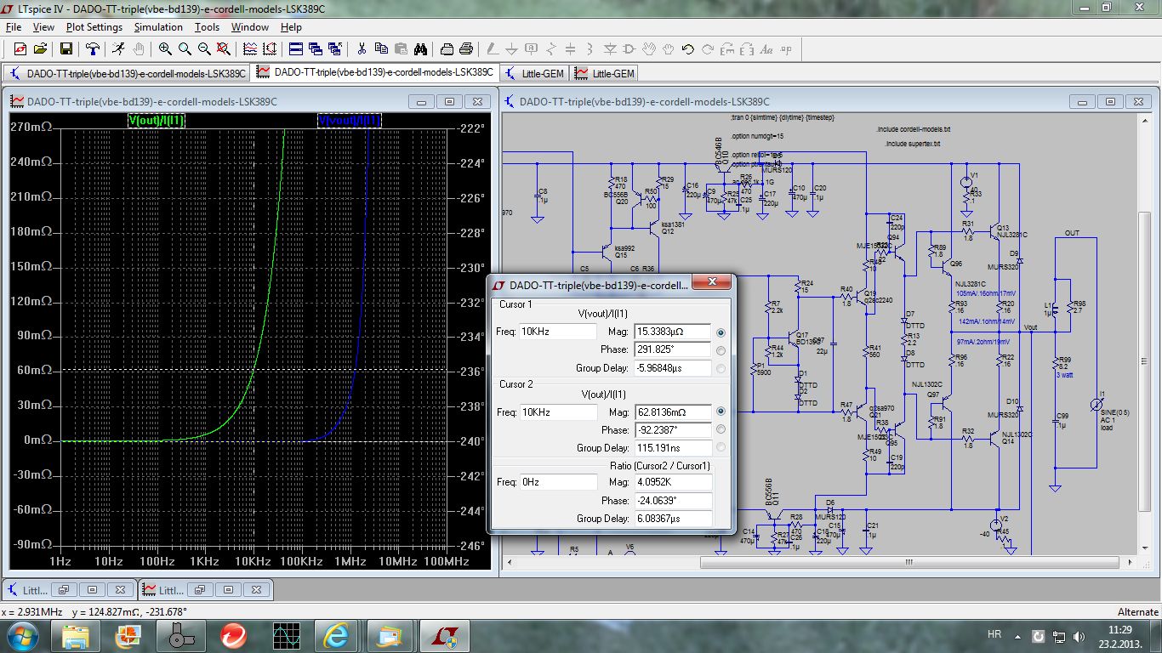Viewport: 1162px width, 653px height.
Task: Switch to first DADO-TT schematic tab
Action: point(128,73)
